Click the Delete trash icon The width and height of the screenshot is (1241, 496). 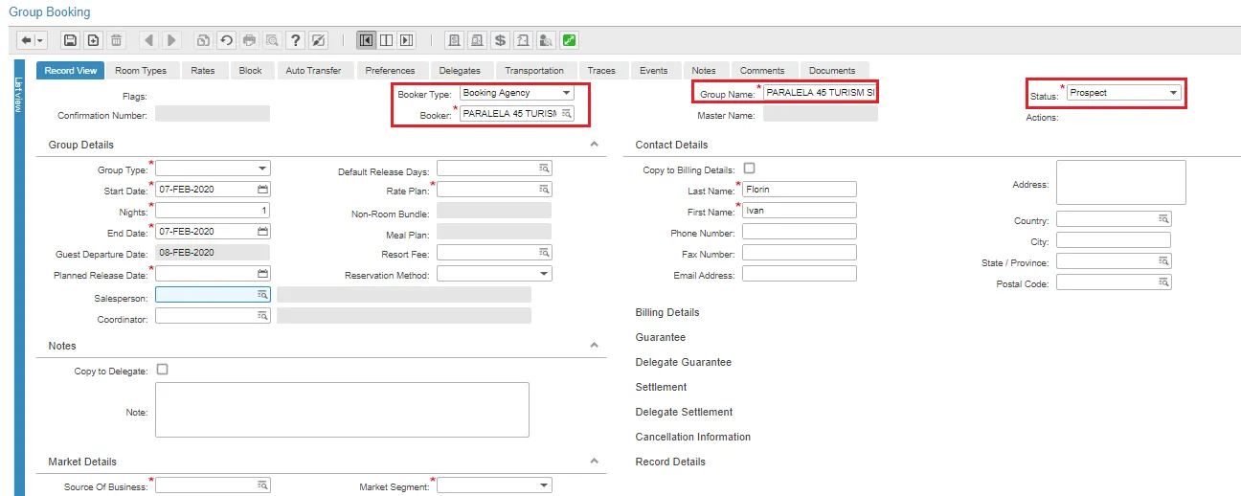click(116, 40)
